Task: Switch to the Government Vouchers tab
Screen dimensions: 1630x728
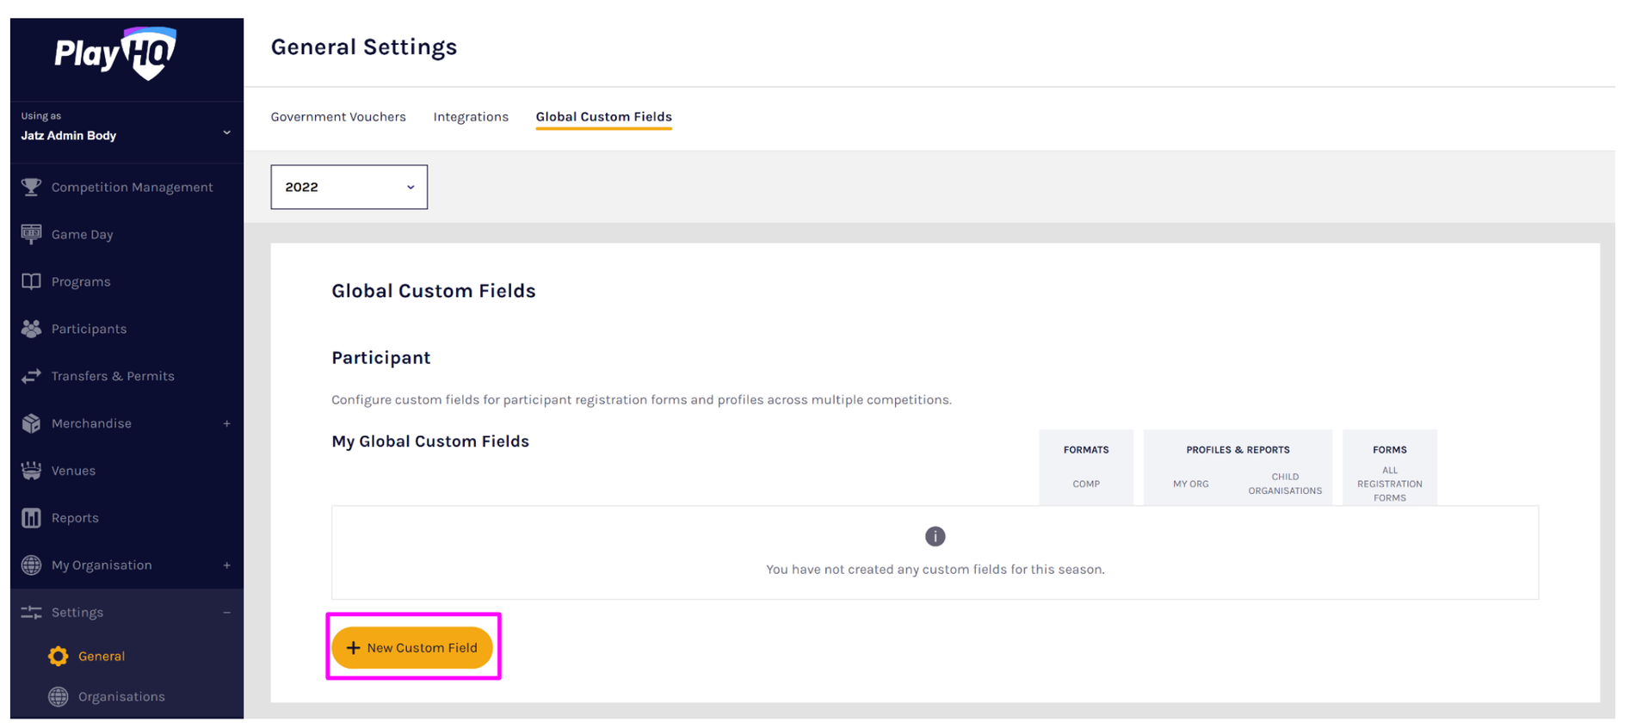Action: tap(338, 117)
